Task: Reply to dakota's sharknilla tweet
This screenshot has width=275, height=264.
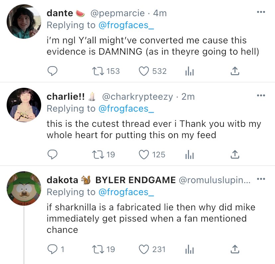Action: tap(52, 249)
